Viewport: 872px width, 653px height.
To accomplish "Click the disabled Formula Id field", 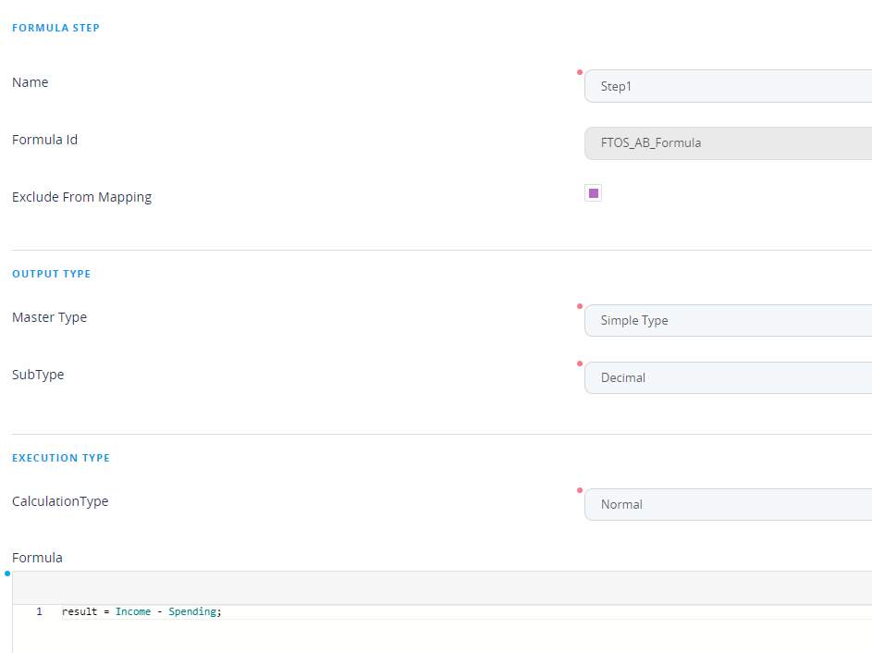I will click(728, 143).
